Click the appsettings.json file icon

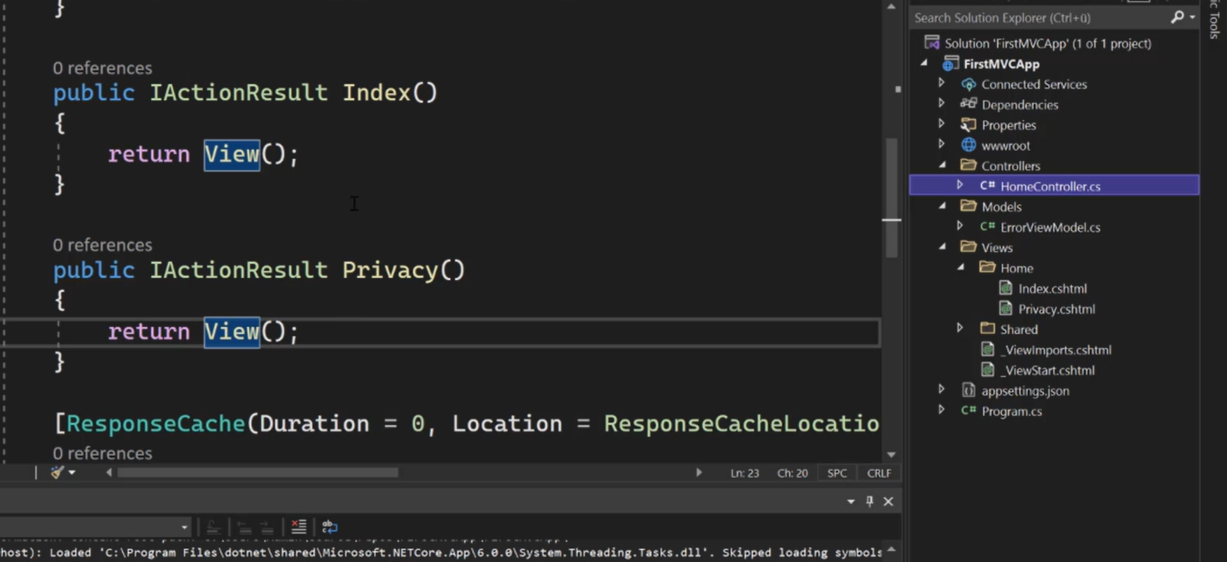[x=968, y=391]
